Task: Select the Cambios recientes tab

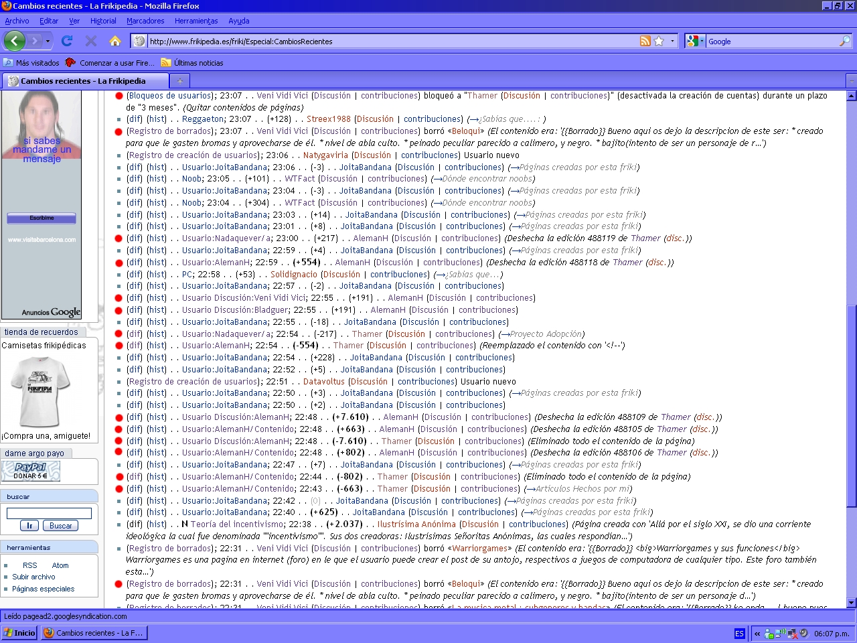Action: [x=84, y=81]
